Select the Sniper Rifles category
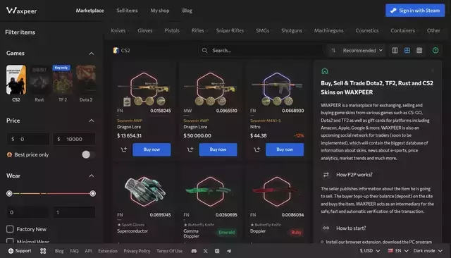The height and width of the screenshot is (258, 451). [230, 30]
